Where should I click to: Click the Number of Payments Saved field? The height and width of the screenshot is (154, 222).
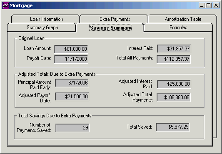(x=72, y=128)
